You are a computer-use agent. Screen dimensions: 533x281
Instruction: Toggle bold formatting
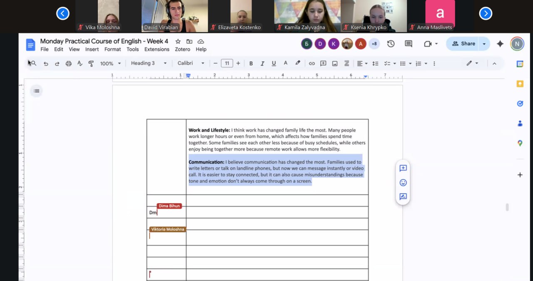(x=251, y=64)
